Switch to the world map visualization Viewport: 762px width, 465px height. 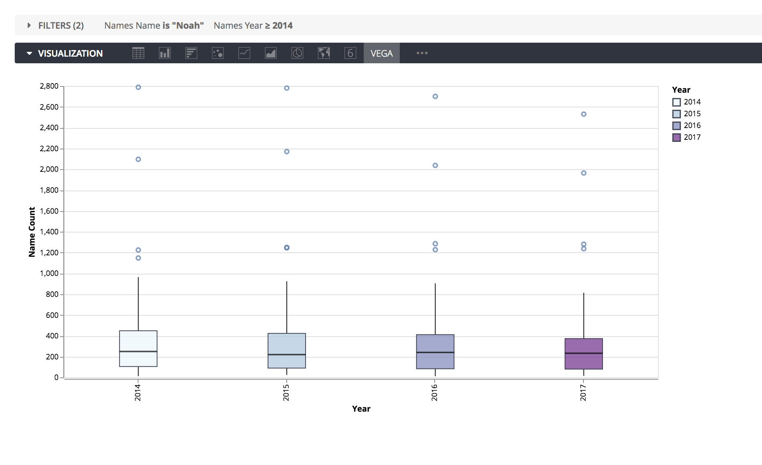pyautogui.click(x=324, y=53)
